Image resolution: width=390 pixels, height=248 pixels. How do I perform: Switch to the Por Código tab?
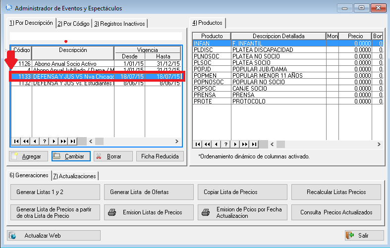(73, 24)
